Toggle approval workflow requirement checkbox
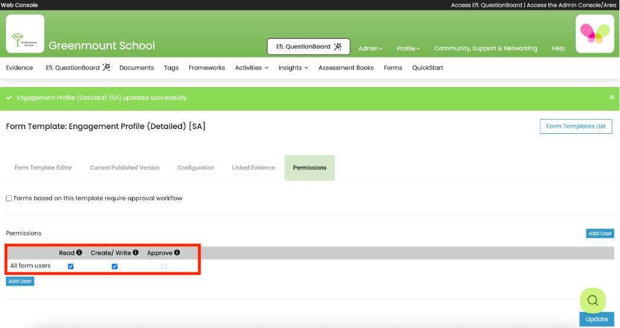 click(x=9, y=198)
